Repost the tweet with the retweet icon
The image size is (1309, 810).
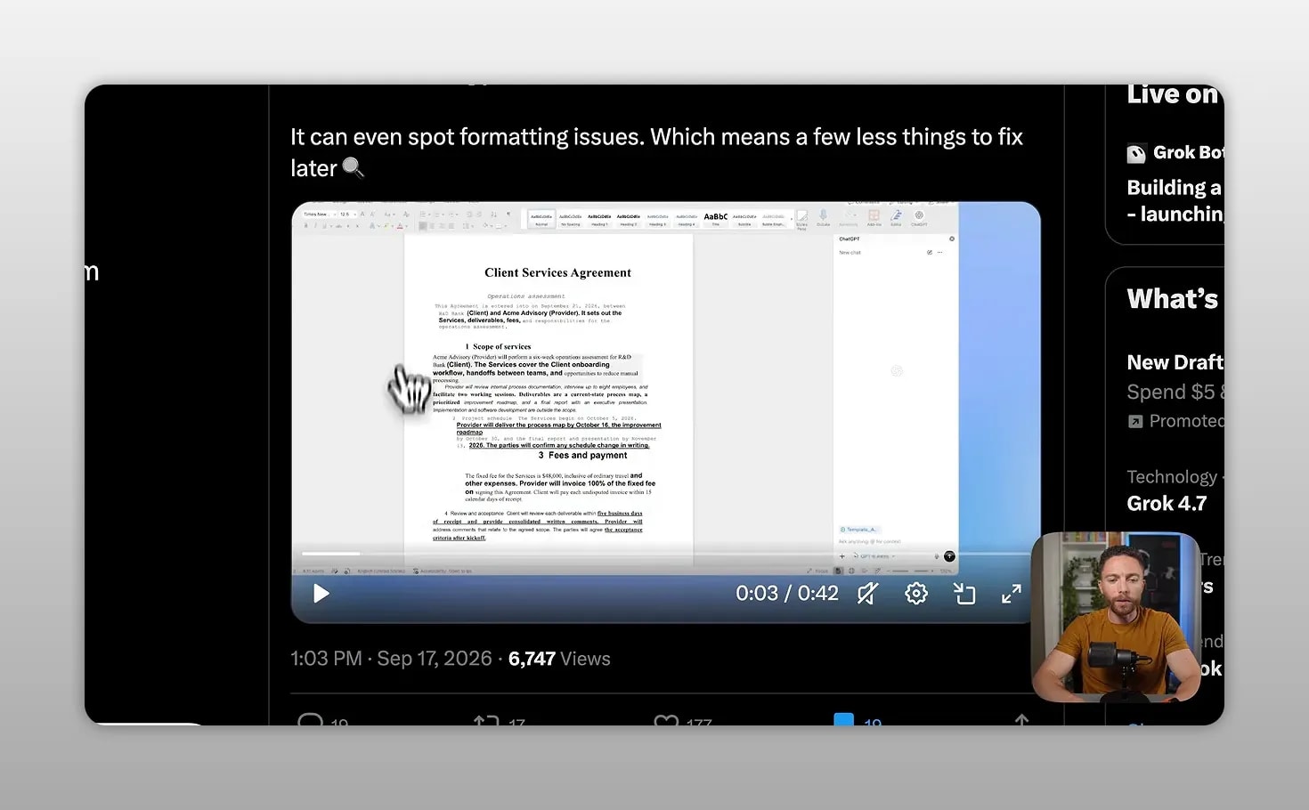(x=486, y=719)
